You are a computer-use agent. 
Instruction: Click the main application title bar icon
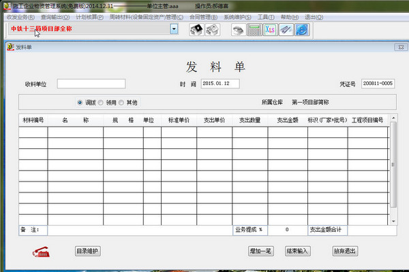pyautogui.click(x=7, y=6)
